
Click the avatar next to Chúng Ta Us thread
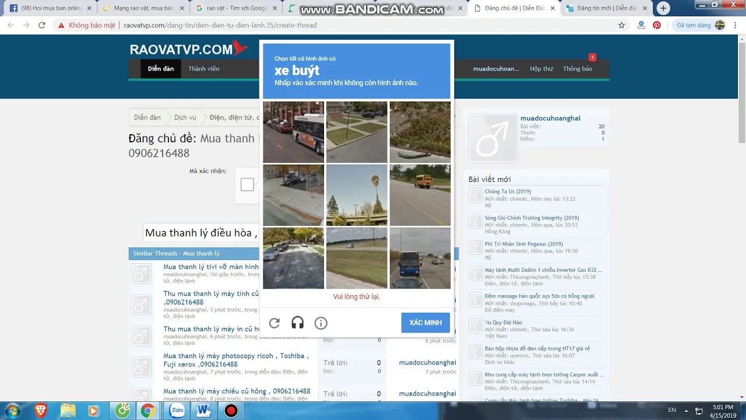tap(476, 195)
